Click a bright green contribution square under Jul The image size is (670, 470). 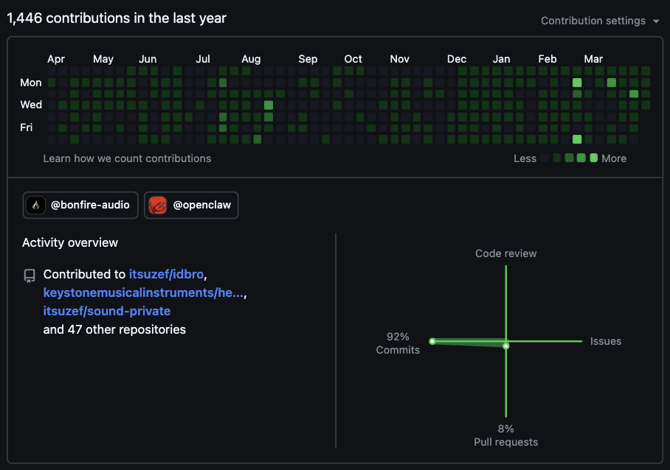click(223, 83)
